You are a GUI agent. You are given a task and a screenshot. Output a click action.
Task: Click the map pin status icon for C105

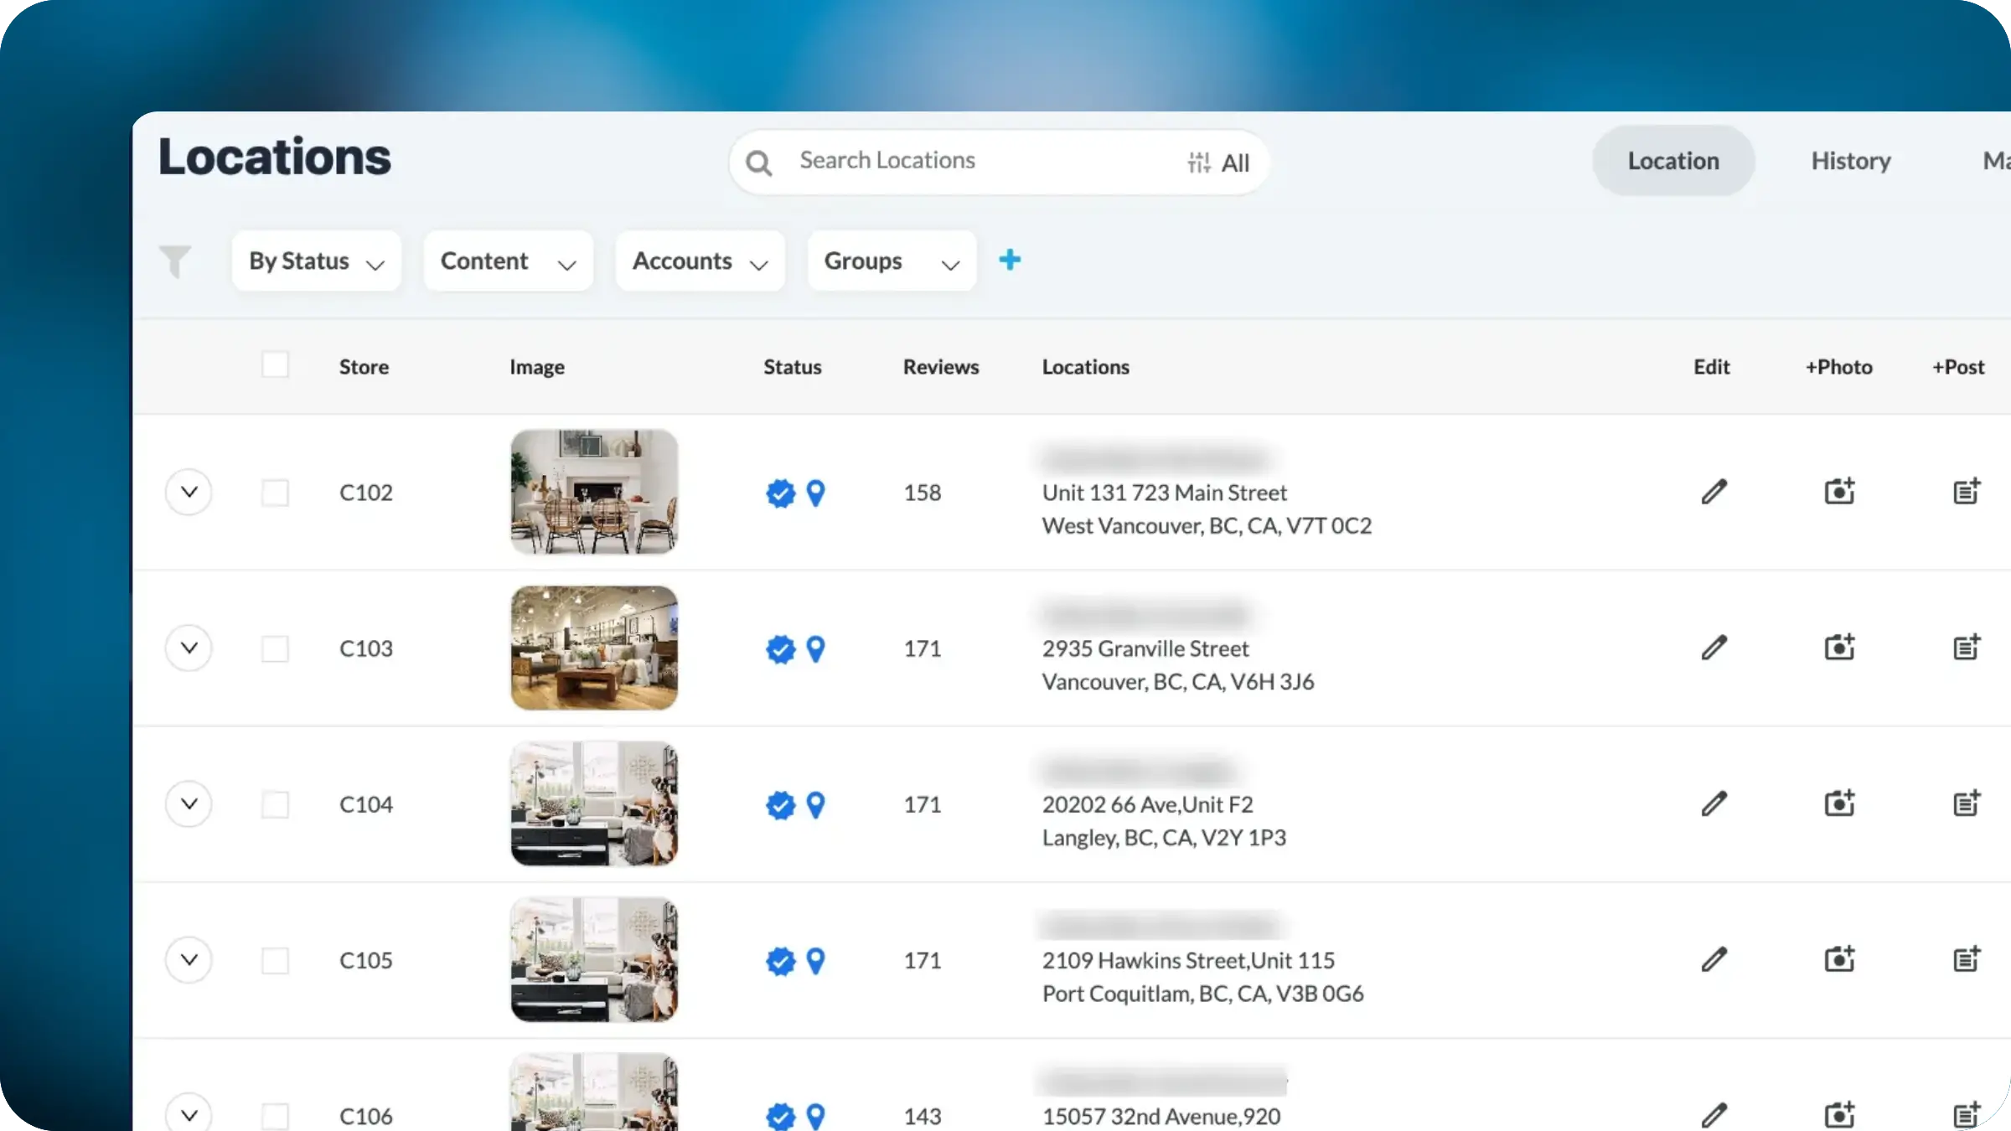(x=815, y=960)
